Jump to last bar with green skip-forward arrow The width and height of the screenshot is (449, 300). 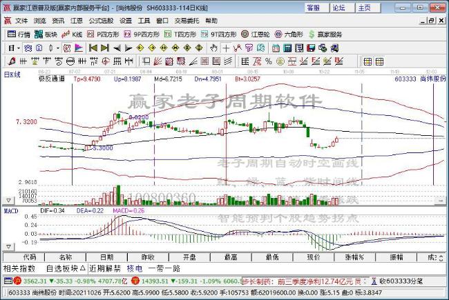click(105, 48)
